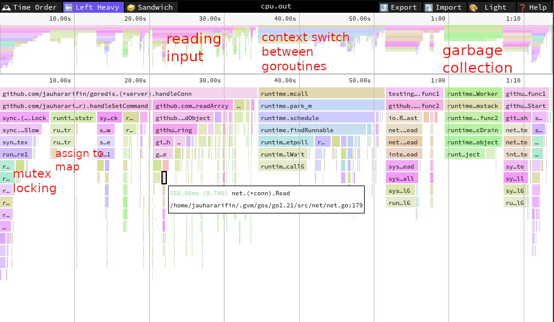Toggle the Light color theme
This screenshot has height=322, width=554.
[489, 7]
